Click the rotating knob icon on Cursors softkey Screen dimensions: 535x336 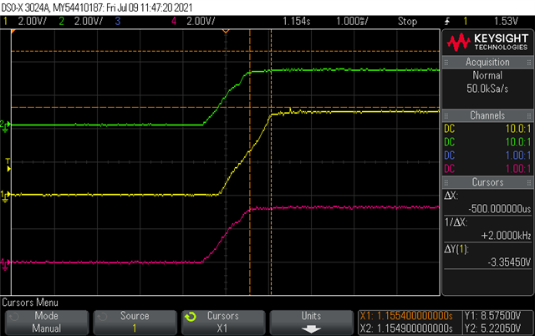coord(191,317)
